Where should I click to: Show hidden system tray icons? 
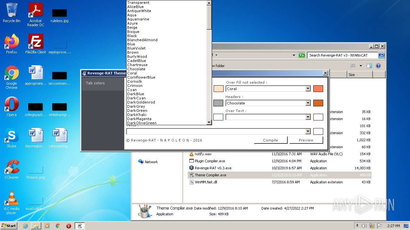click(357, 226)
